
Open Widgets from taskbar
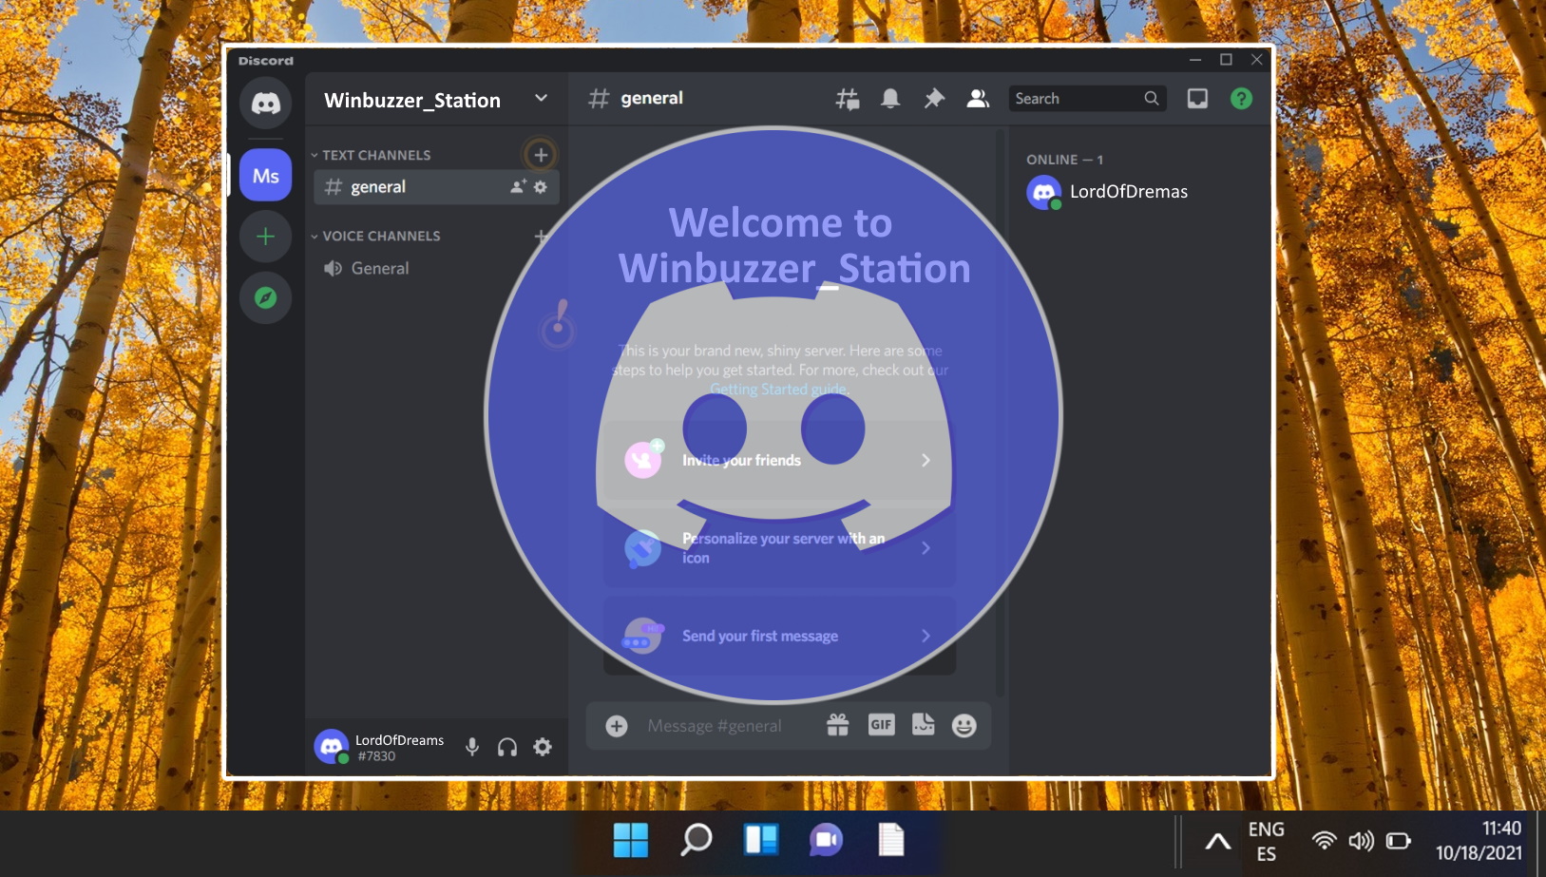[x=761, y=840]
